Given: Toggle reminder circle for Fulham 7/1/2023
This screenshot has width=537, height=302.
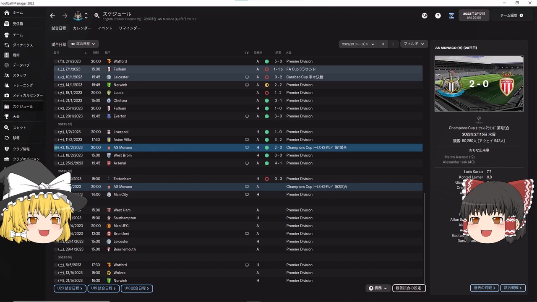Looking at the screenshot, I should point(56,69).
